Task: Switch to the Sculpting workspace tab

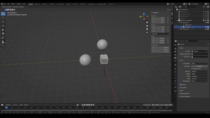Action: [44, 4]
